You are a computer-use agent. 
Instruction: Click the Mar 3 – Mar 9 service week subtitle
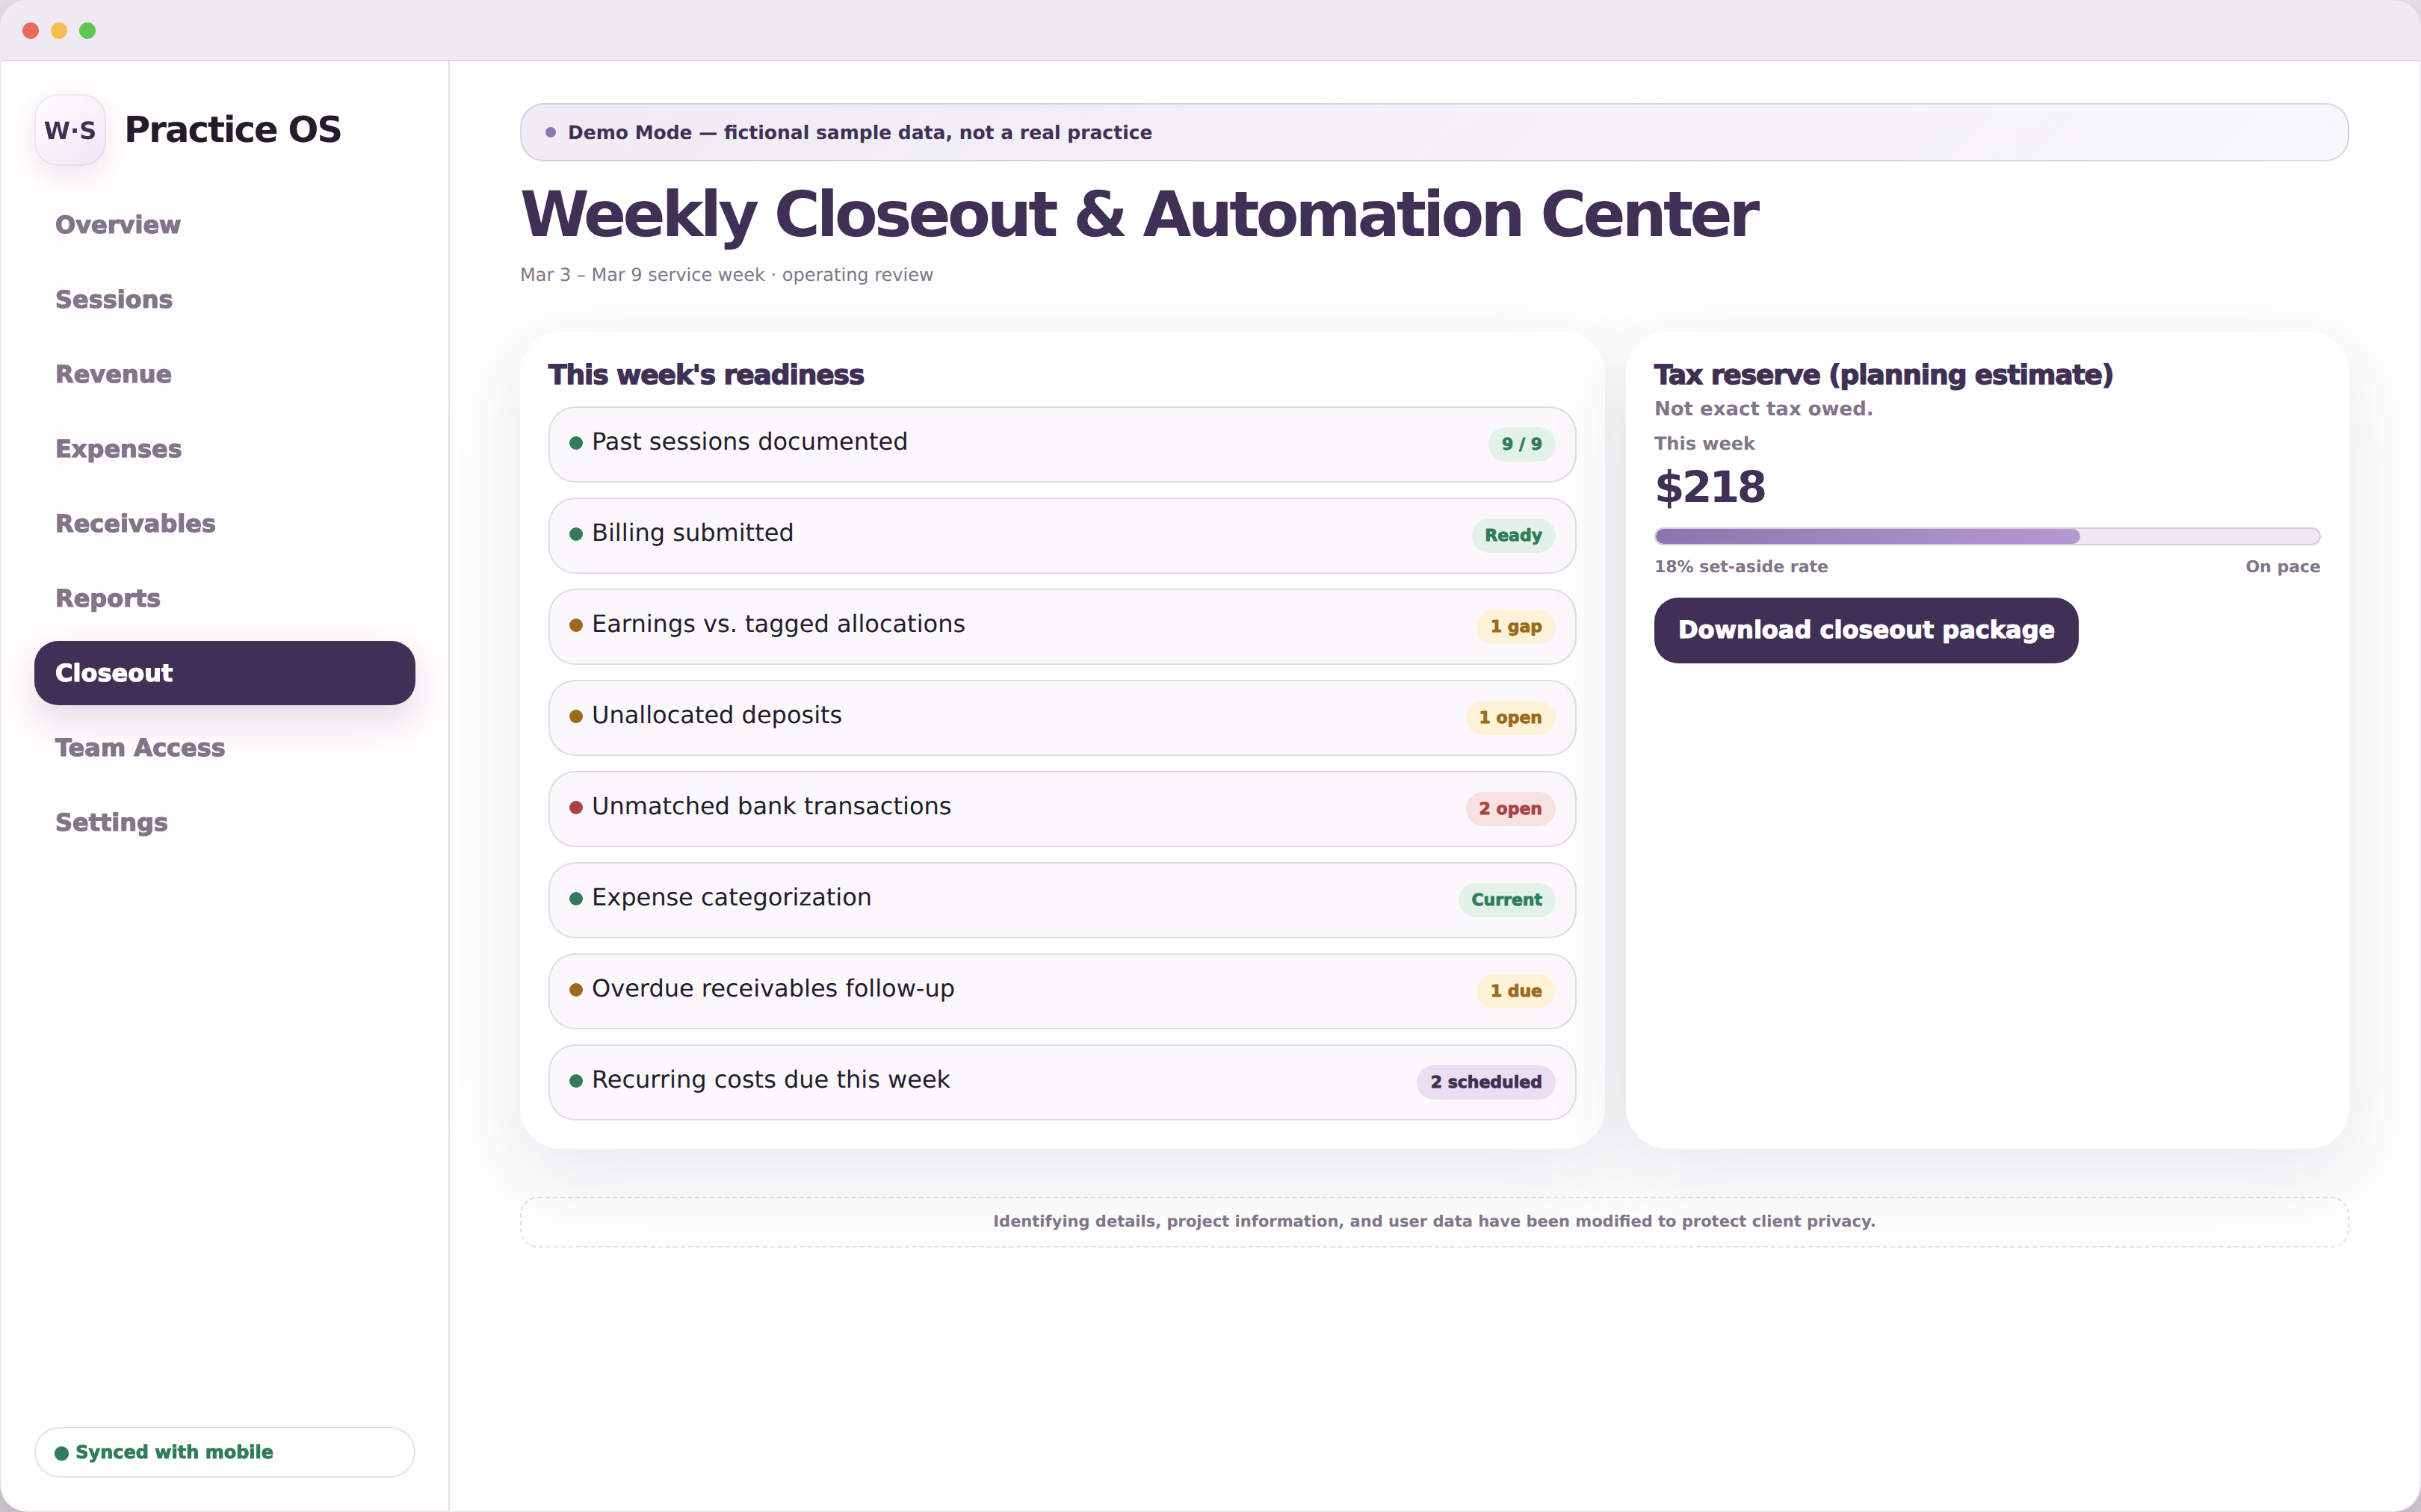point(726,275)
